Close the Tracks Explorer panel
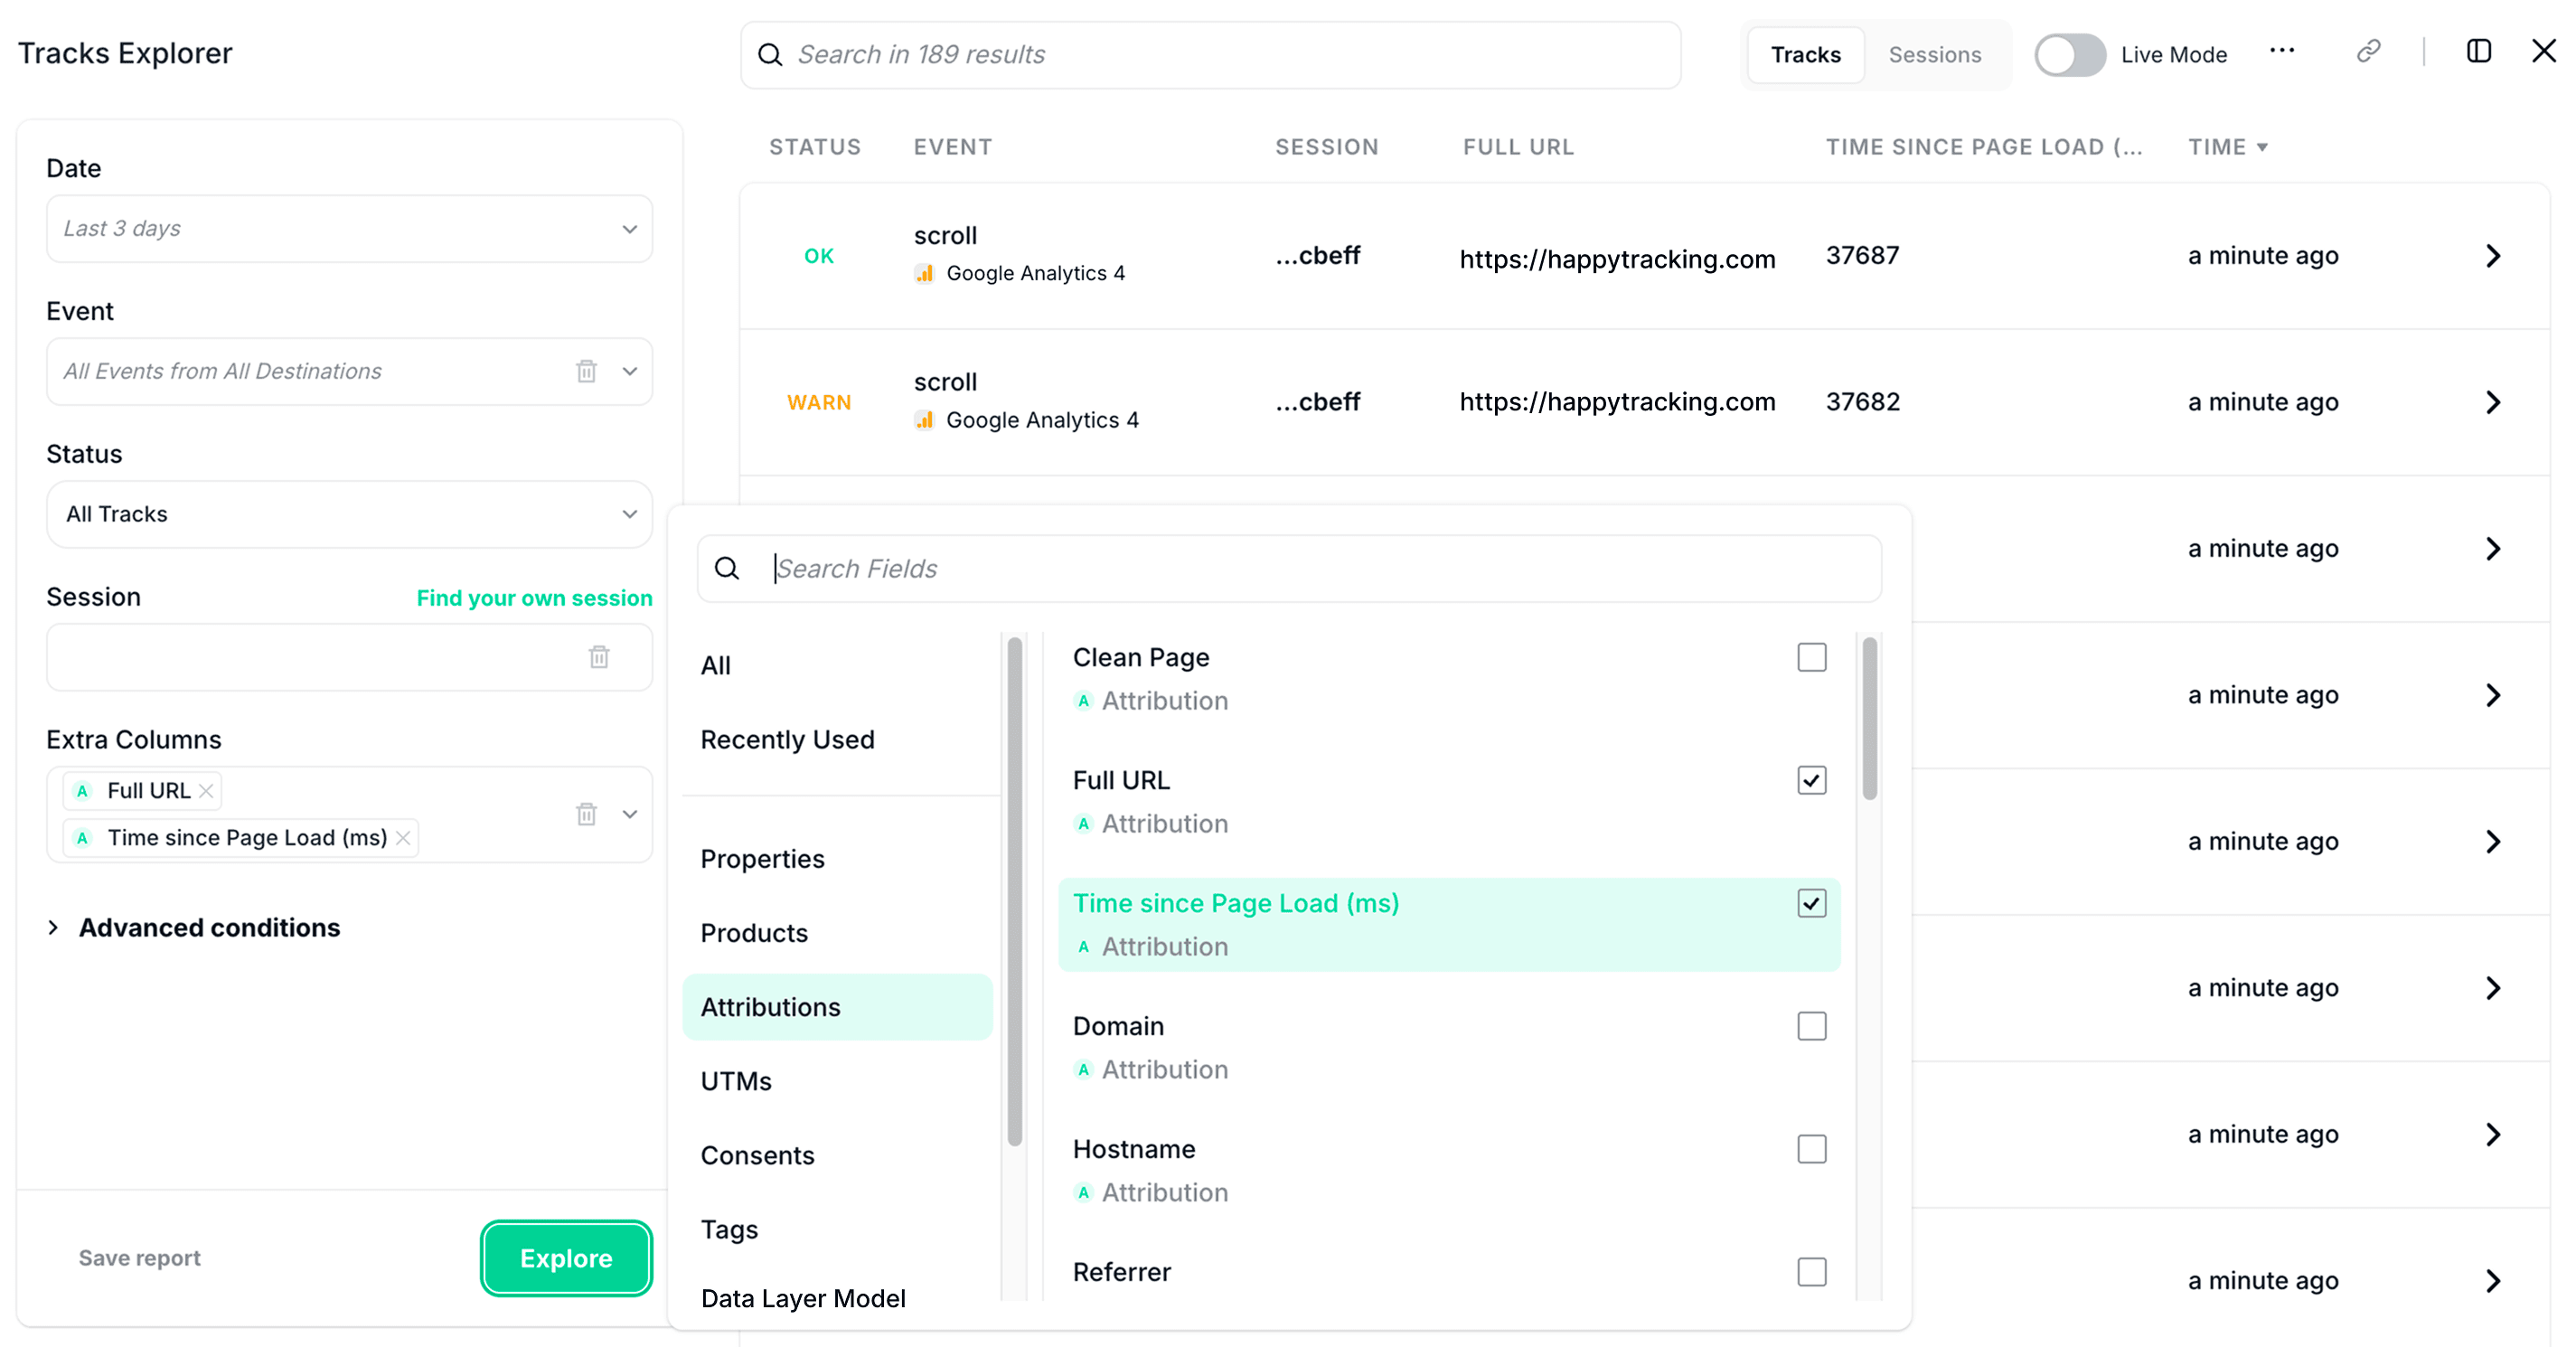Image resolution: width=2576 pixels, height=1347 pixels. coord(2543,51)
